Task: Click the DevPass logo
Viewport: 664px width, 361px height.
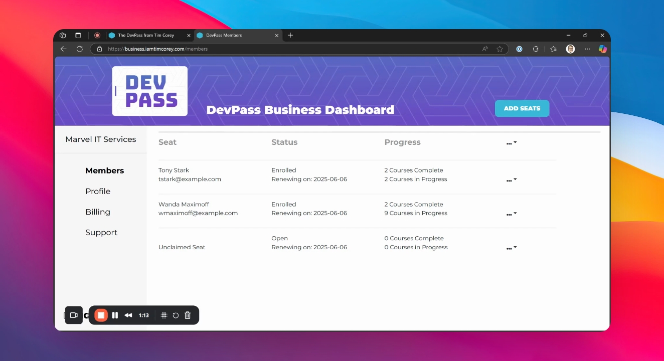Action: [x=150, y=91]
